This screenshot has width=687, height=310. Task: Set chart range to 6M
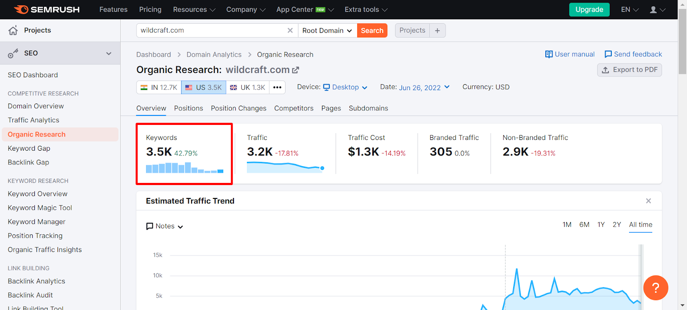(584, 225)
